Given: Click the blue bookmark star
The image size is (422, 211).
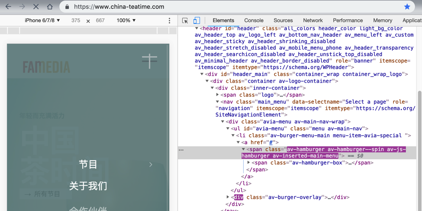Looking at the screenshot, I should click(407, 7).
